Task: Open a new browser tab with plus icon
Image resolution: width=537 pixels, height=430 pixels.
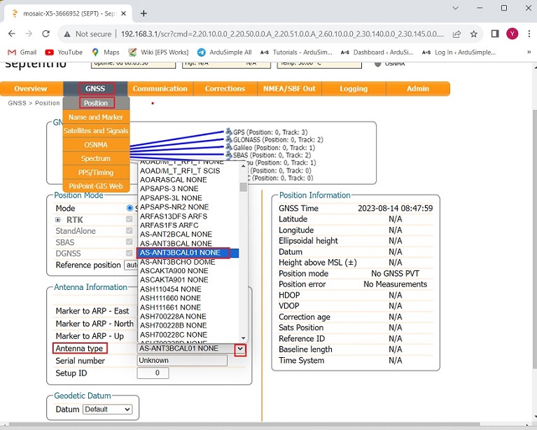Action: coord(144,13)
